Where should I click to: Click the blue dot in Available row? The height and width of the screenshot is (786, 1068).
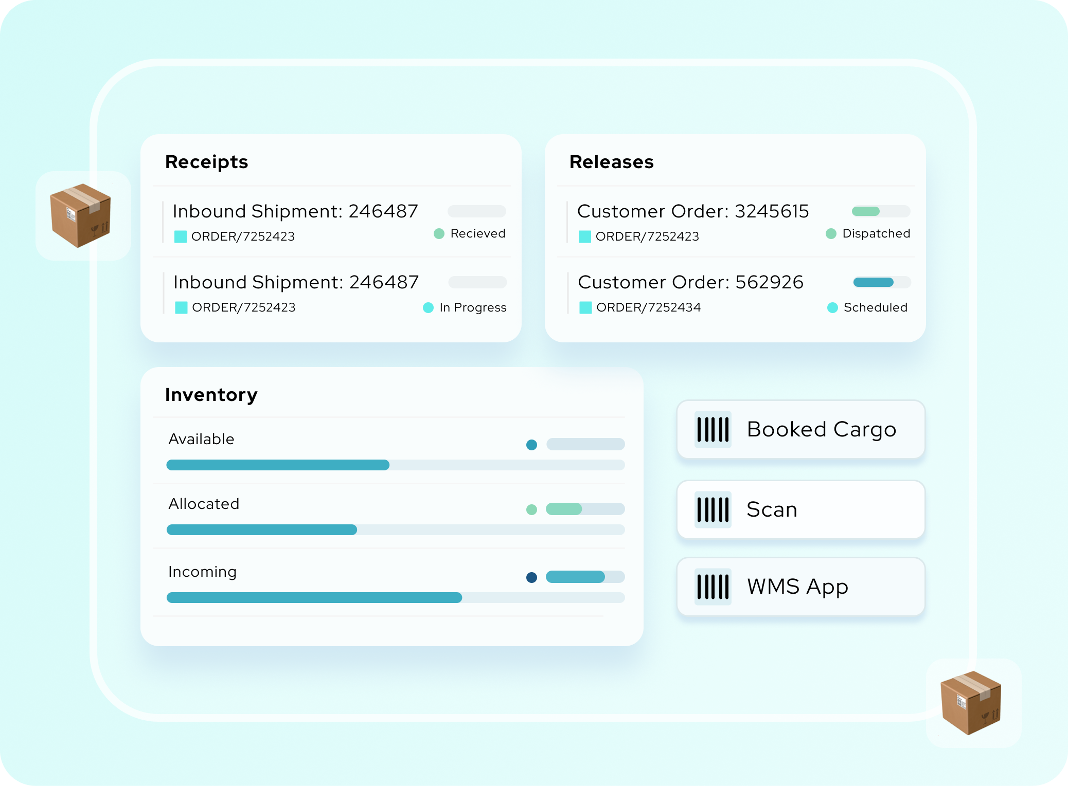[531, 445]
